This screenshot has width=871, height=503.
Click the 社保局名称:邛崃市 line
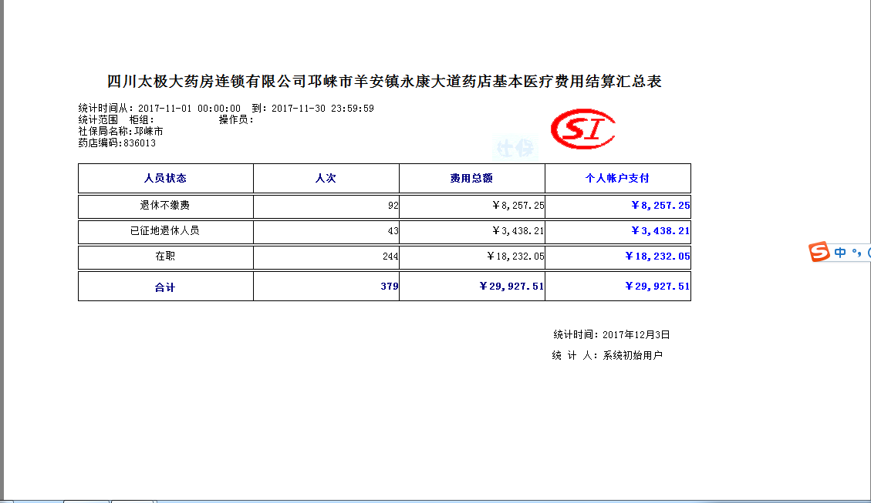[x=120, y=132]
